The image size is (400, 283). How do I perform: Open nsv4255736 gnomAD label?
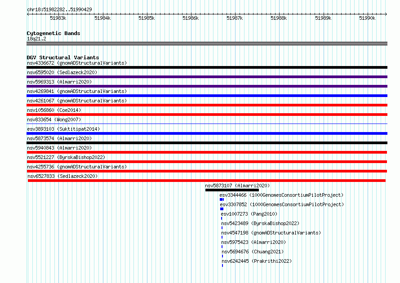coord(77,167)
